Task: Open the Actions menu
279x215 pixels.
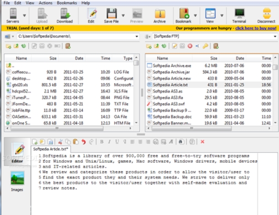Action: pos(46,3)
